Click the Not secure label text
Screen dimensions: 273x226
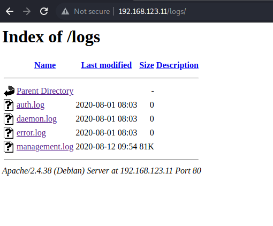pos(92,11)
